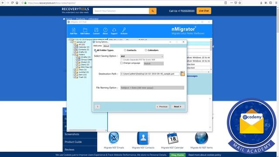Select the Contacts radio button
The height and width of the screenshot is (157, 279).
click(125, 50)
